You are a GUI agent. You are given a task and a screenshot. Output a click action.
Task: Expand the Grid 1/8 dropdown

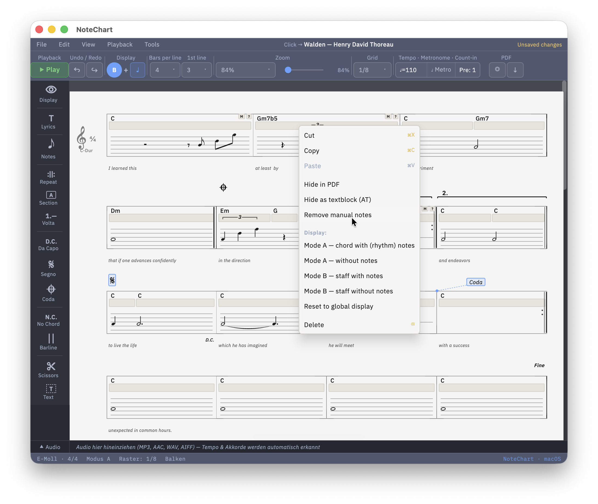click(x=372, y=70)
